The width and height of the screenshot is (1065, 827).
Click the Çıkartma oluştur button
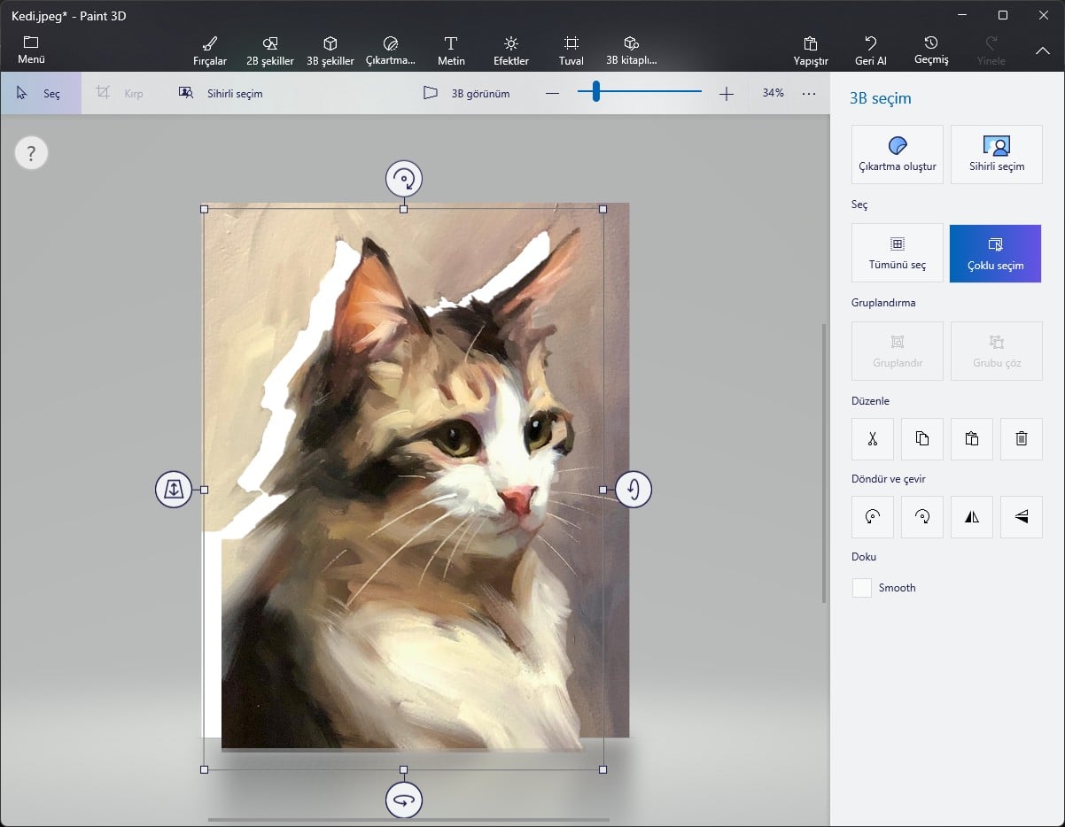(x=897, y=154)
